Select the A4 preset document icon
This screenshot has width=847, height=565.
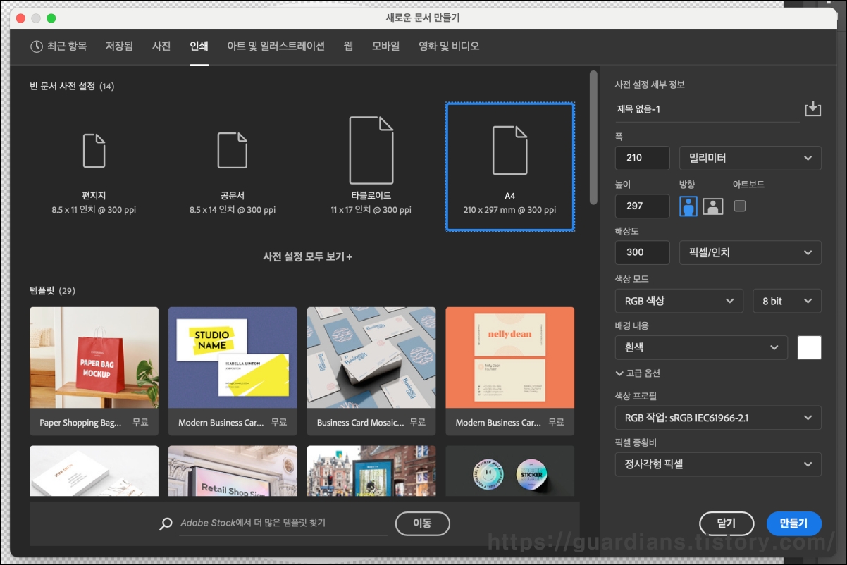click(509, 150)
